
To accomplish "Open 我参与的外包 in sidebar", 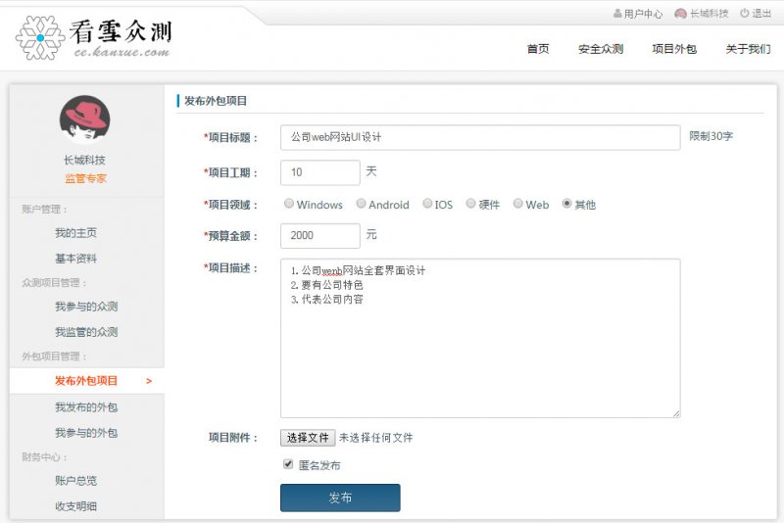I will (x=86, y=433).
